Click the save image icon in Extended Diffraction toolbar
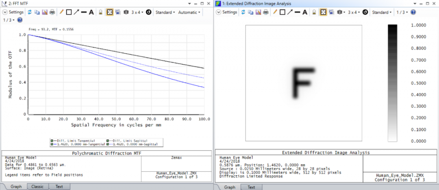This screenshot has height=190, width=439. click(x=259, y=12)
